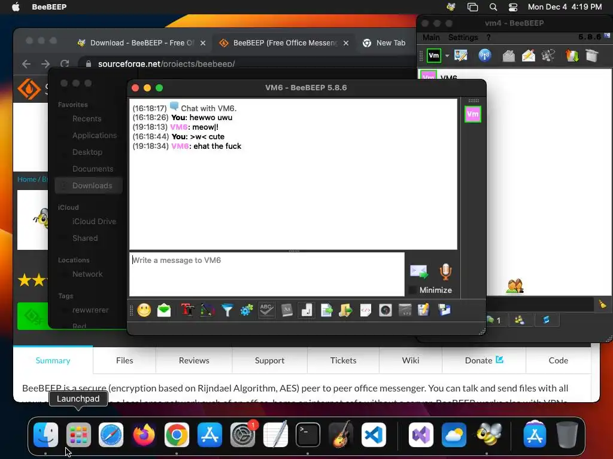Viewport: 613px width, 459px height.
Task: Open Control Center in the menu bar
Action: pos(512,7)
